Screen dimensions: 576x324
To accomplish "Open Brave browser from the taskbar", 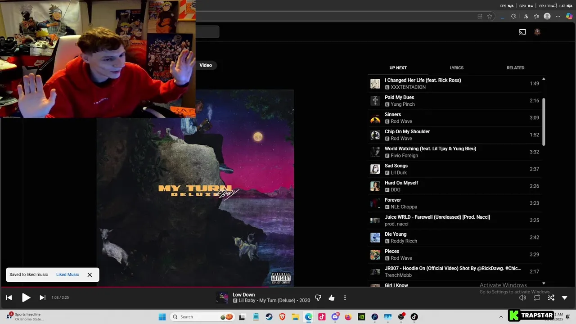I will pyautogui.click(x=282, y=317).
